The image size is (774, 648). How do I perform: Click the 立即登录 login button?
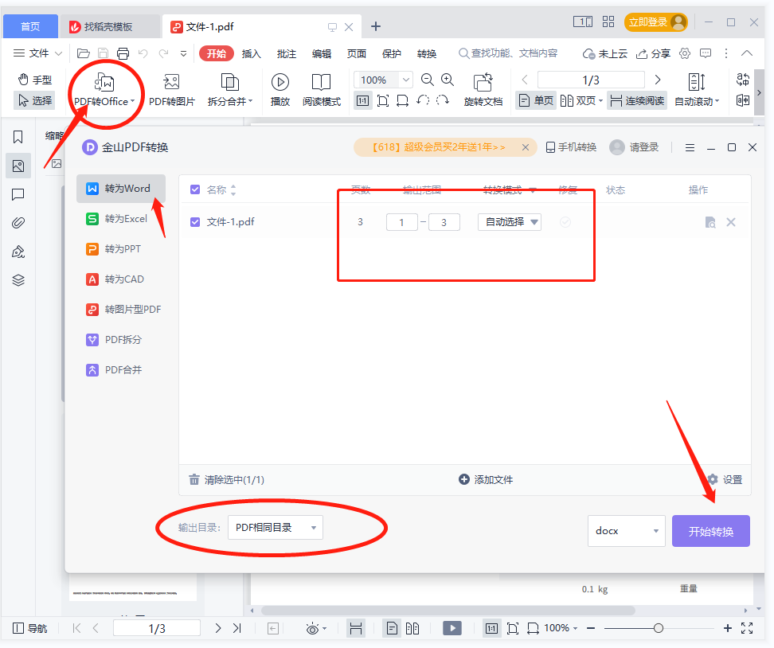point(655,22)
